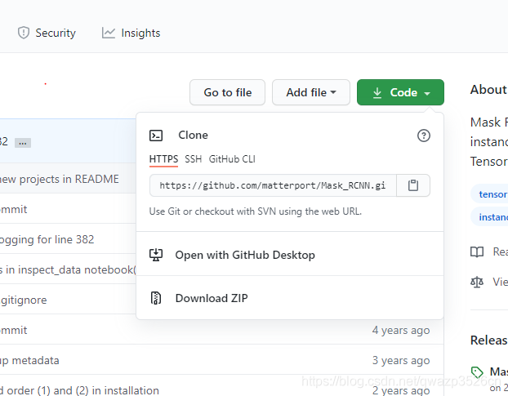Click the GitHub Desktop download icon
This screenshot has height=396, width=508.
(156, 255)
